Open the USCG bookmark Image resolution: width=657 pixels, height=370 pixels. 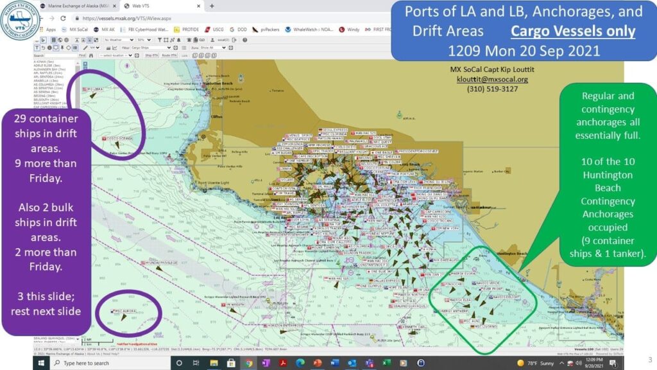(x=214, y=30)
